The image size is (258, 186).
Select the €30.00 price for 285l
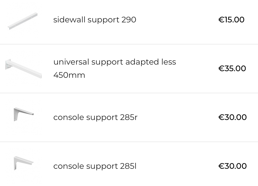pyautogui.click(x=232, y=166)
